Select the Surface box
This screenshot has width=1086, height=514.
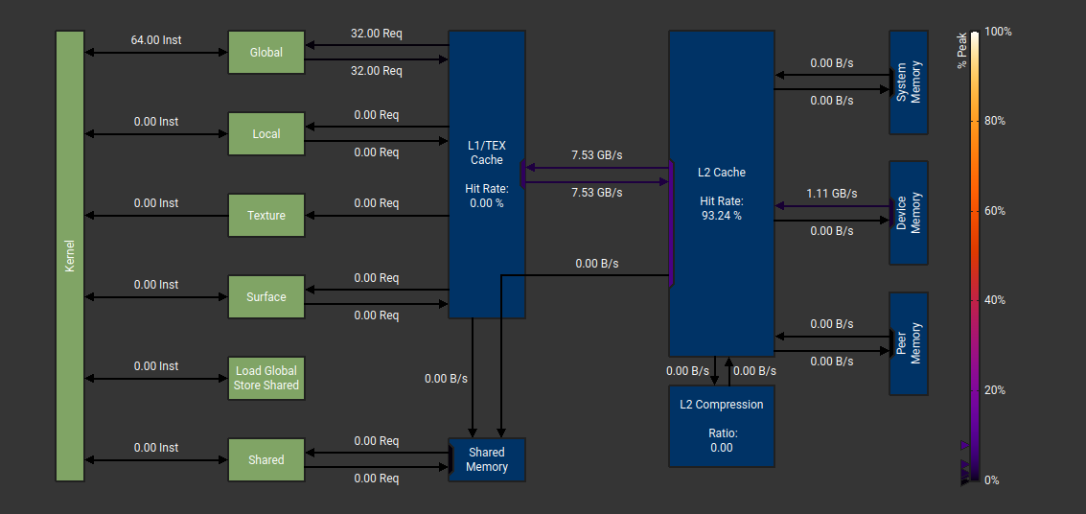(266, 297)
